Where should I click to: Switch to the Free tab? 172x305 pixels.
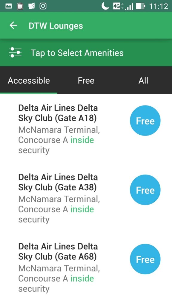tap(86, 80)
